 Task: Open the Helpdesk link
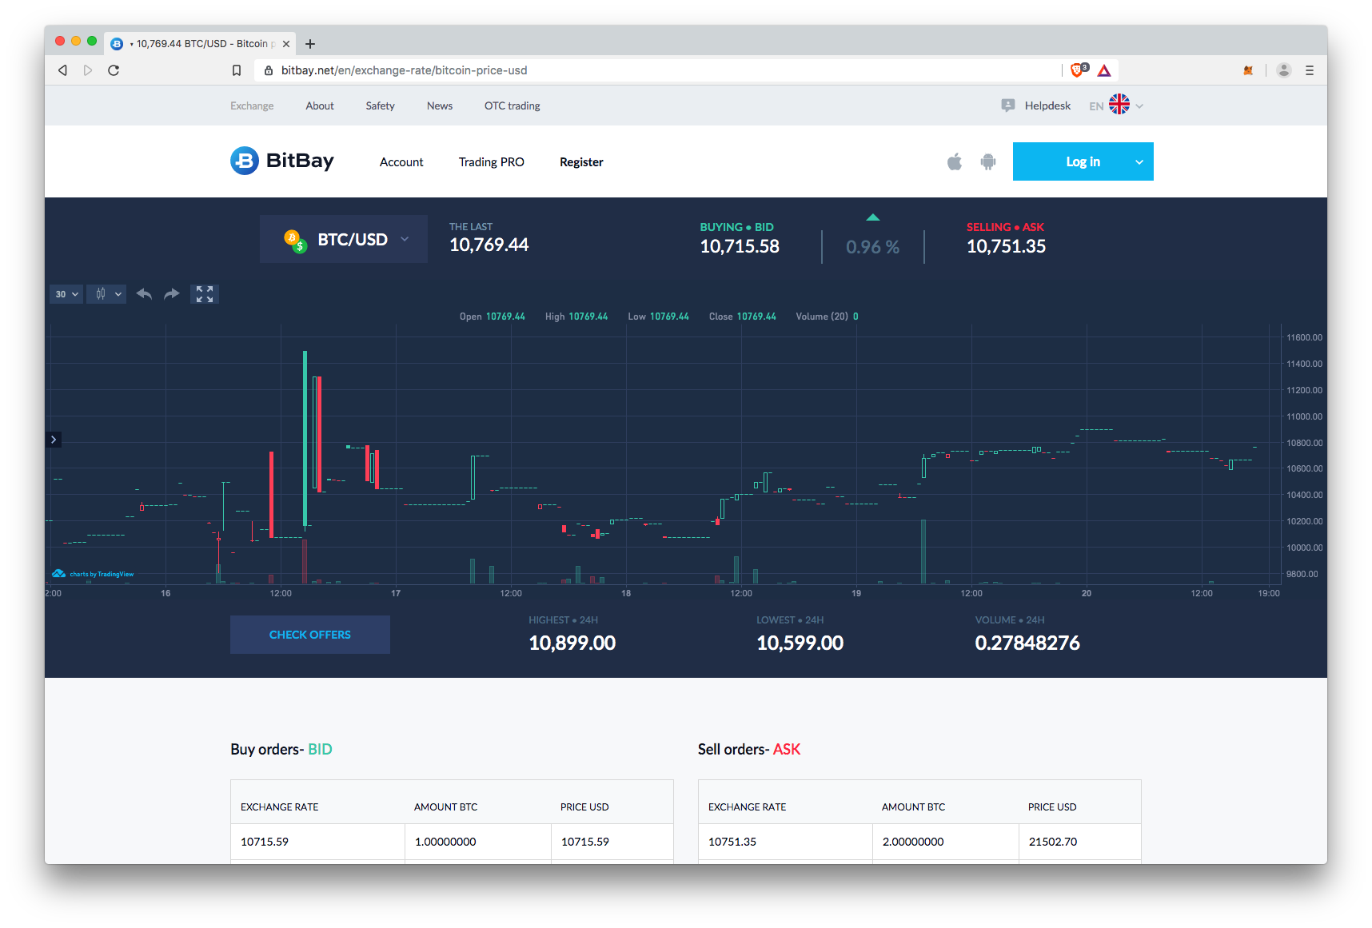1047,106
